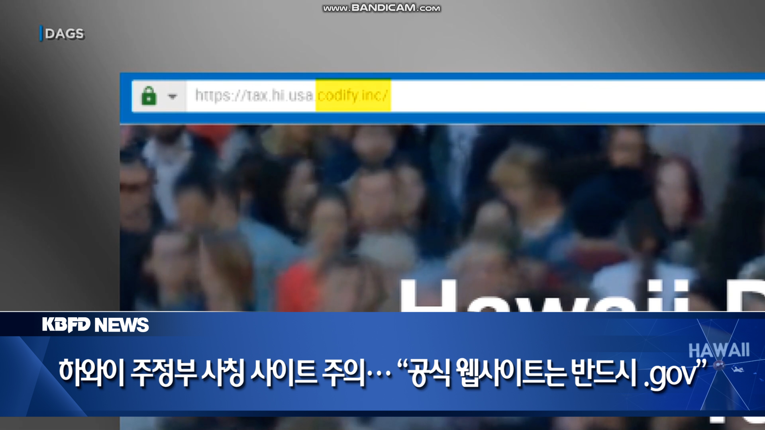Click the www.BANDICAM.com watermark

(381, 8)
